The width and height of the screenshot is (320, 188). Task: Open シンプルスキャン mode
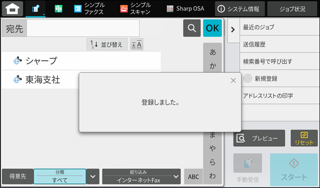pos(135,9)
